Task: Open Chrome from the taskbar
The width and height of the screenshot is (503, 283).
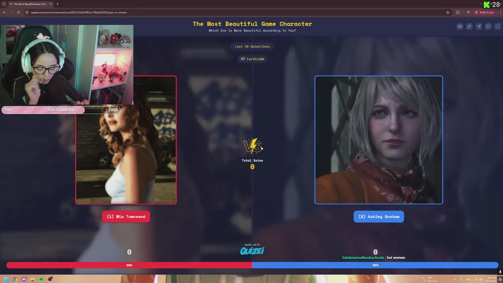Action: tap(15, 279)
